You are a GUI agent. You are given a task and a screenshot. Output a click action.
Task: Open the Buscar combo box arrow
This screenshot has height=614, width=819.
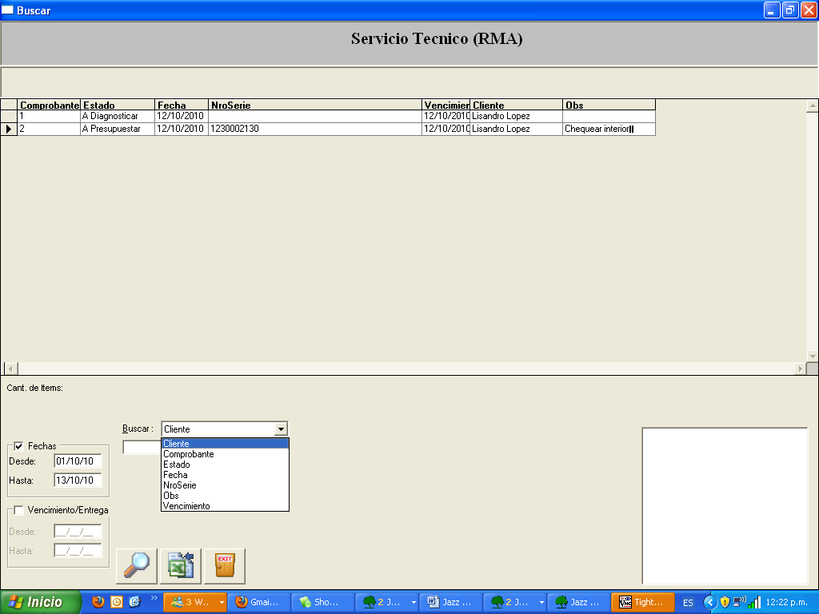tap(281, 429)
